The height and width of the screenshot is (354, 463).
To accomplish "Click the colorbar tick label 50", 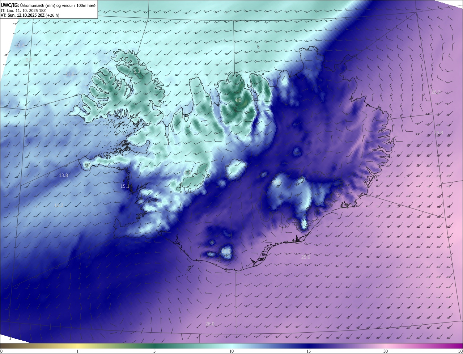I will click(460, 351).
